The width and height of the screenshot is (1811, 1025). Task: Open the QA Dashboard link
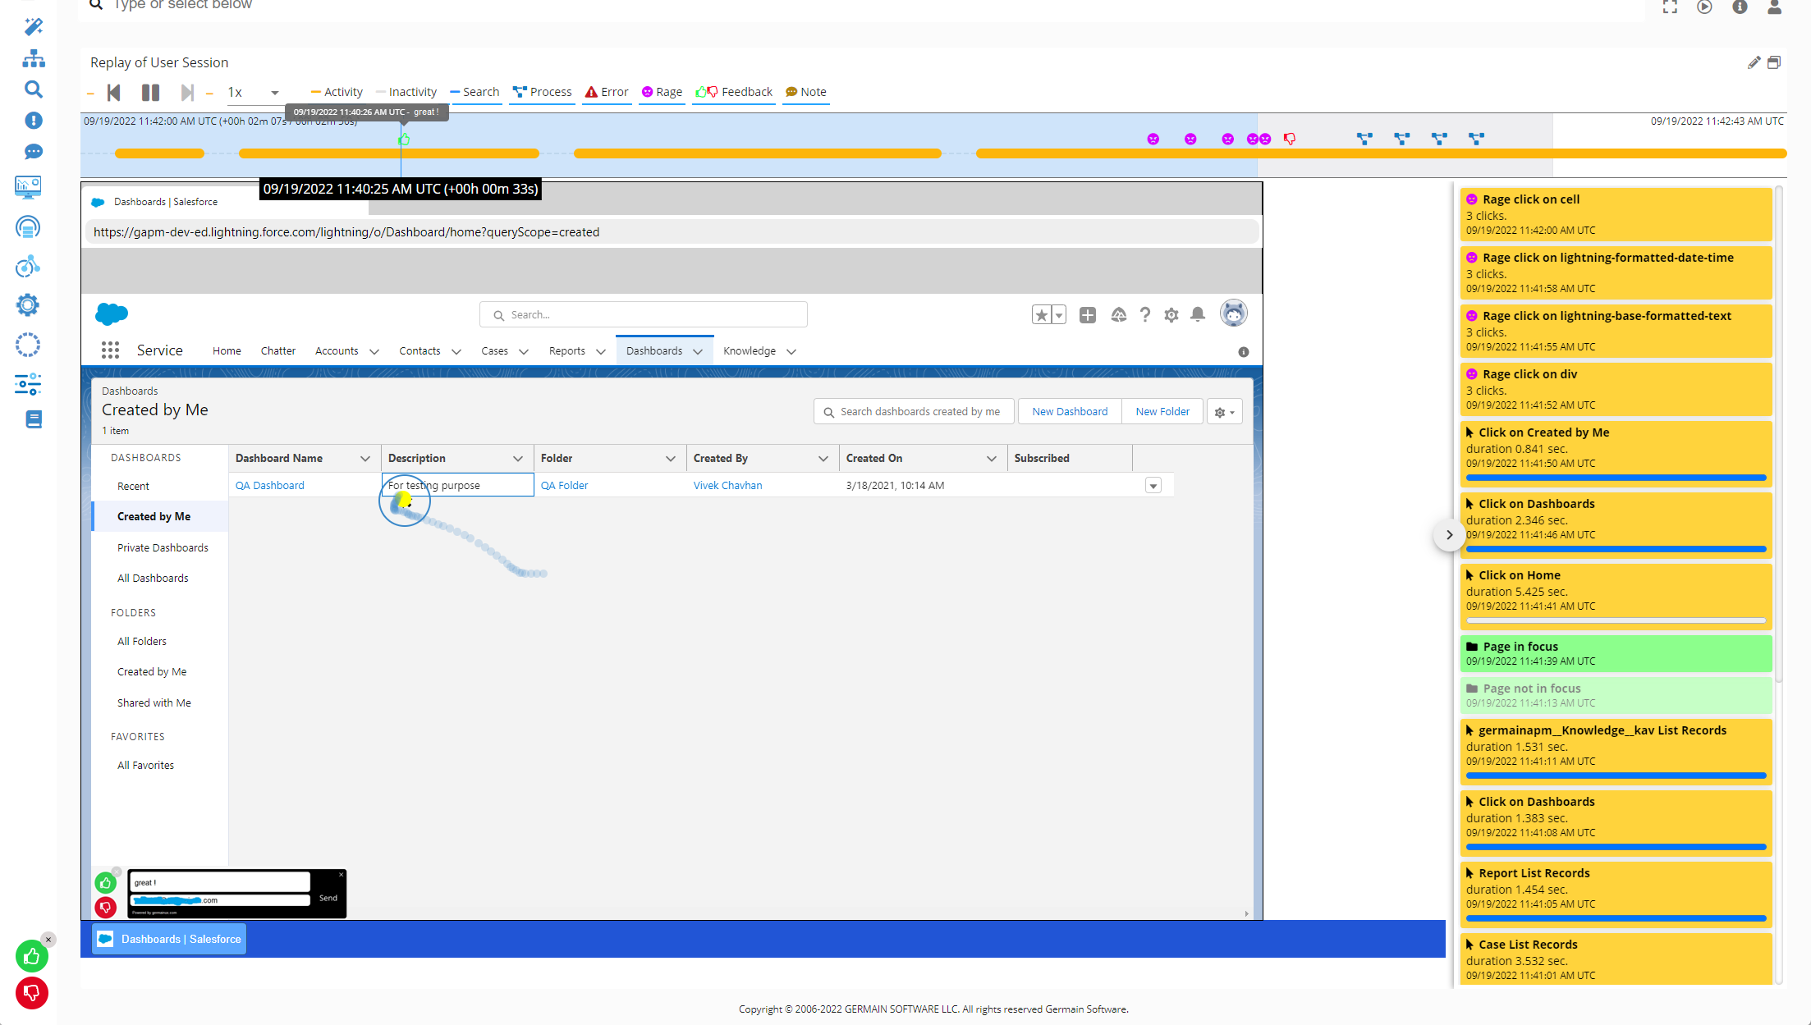tap(269, 485)
